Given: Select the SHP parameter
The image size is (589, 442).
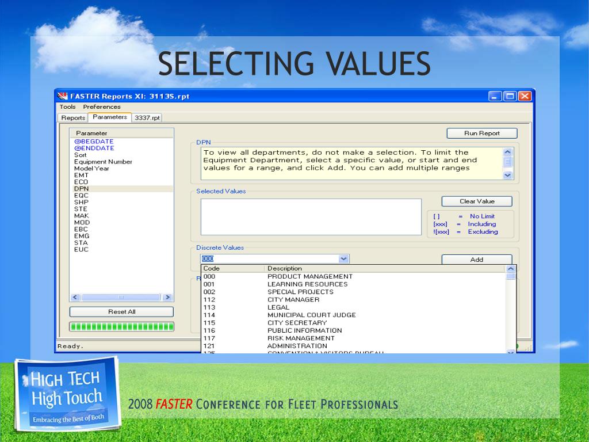Looking at the screenshot, I should coord(82,202).
